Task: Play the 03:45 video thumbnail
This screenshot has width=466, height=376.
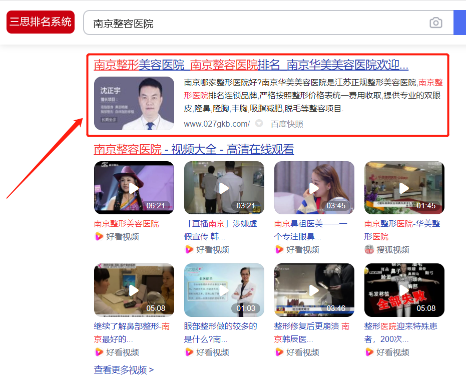Action: pos(314,188)
